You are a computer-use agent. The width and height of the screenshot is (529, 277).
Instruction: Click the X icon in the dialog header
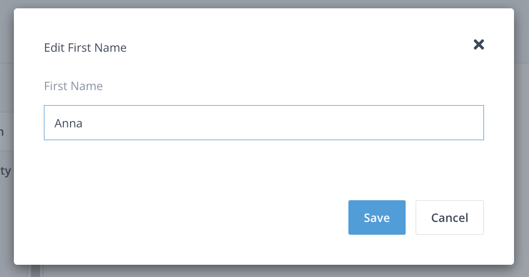pyautogui.click(x=478, y=45)
